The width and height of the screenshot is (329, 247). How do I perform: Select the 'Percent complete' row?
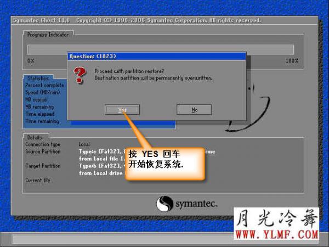pyautogui.click(x=45, y=85)
